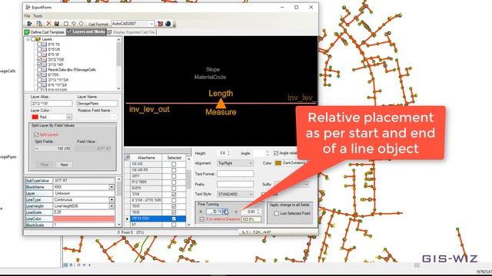Screen dimensions: 492x276
Task: Open the Alignment TopRight dropdown
Action: pyautogui.click(x=235, y=163)
